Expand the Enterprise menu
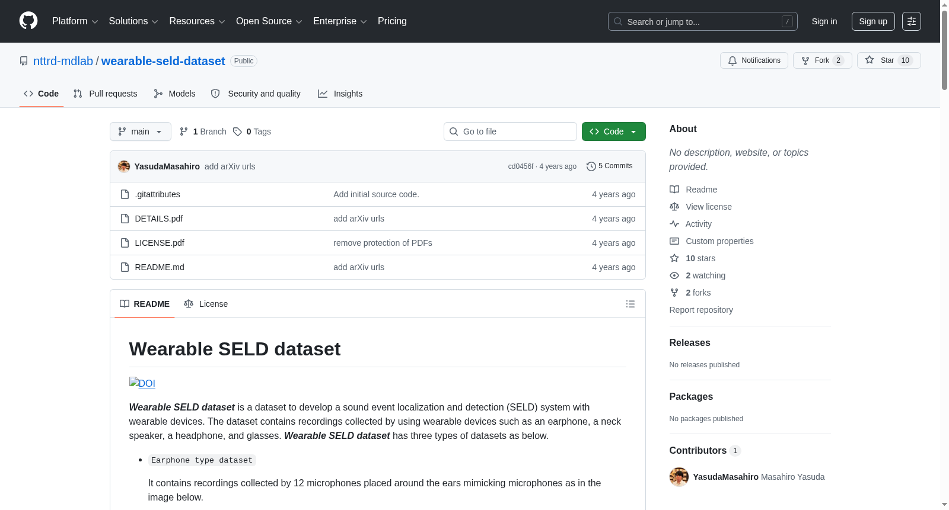This screenshot has width=949, height=510. (340, 21)
